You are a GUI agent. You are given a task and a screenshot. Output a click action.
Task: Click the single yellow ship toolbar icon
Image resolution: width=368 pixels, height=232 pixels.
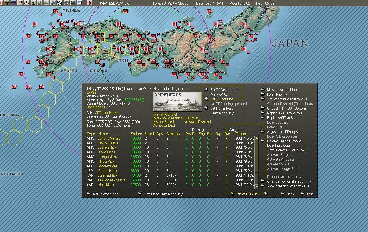(27, 3)
